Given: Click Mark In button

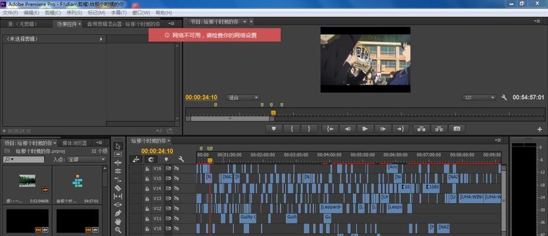Looking at the screenshot, I should [x=292, y=129].
